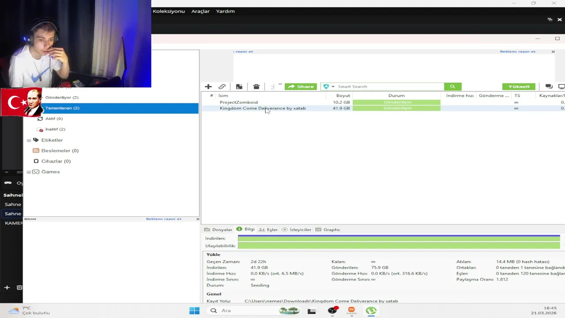
Task: Click the İndirilen progress bar
Action: 399,238
